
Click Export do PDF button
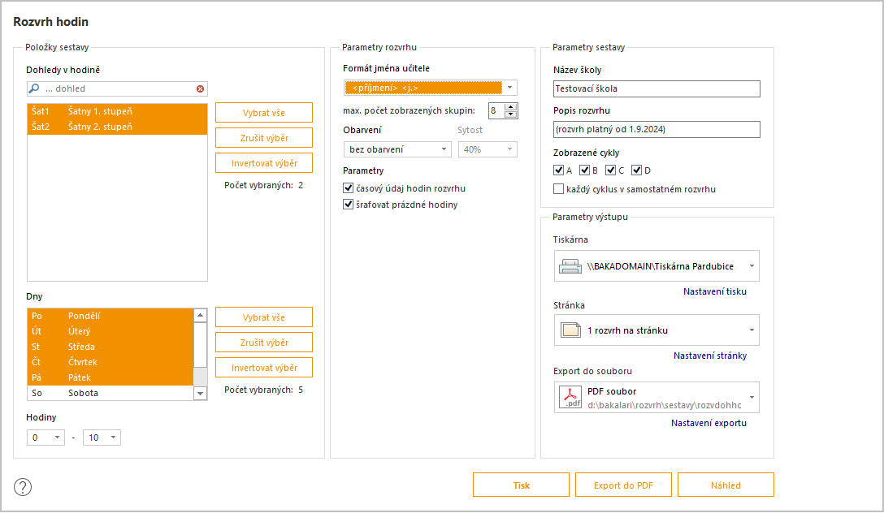pyautogui.click(x=623, y=485)
